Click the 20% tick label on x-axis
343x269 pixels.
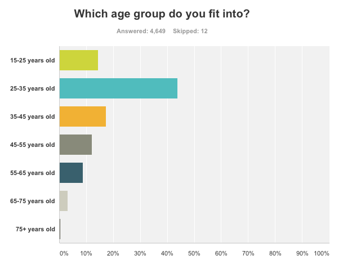pos(113,254)
